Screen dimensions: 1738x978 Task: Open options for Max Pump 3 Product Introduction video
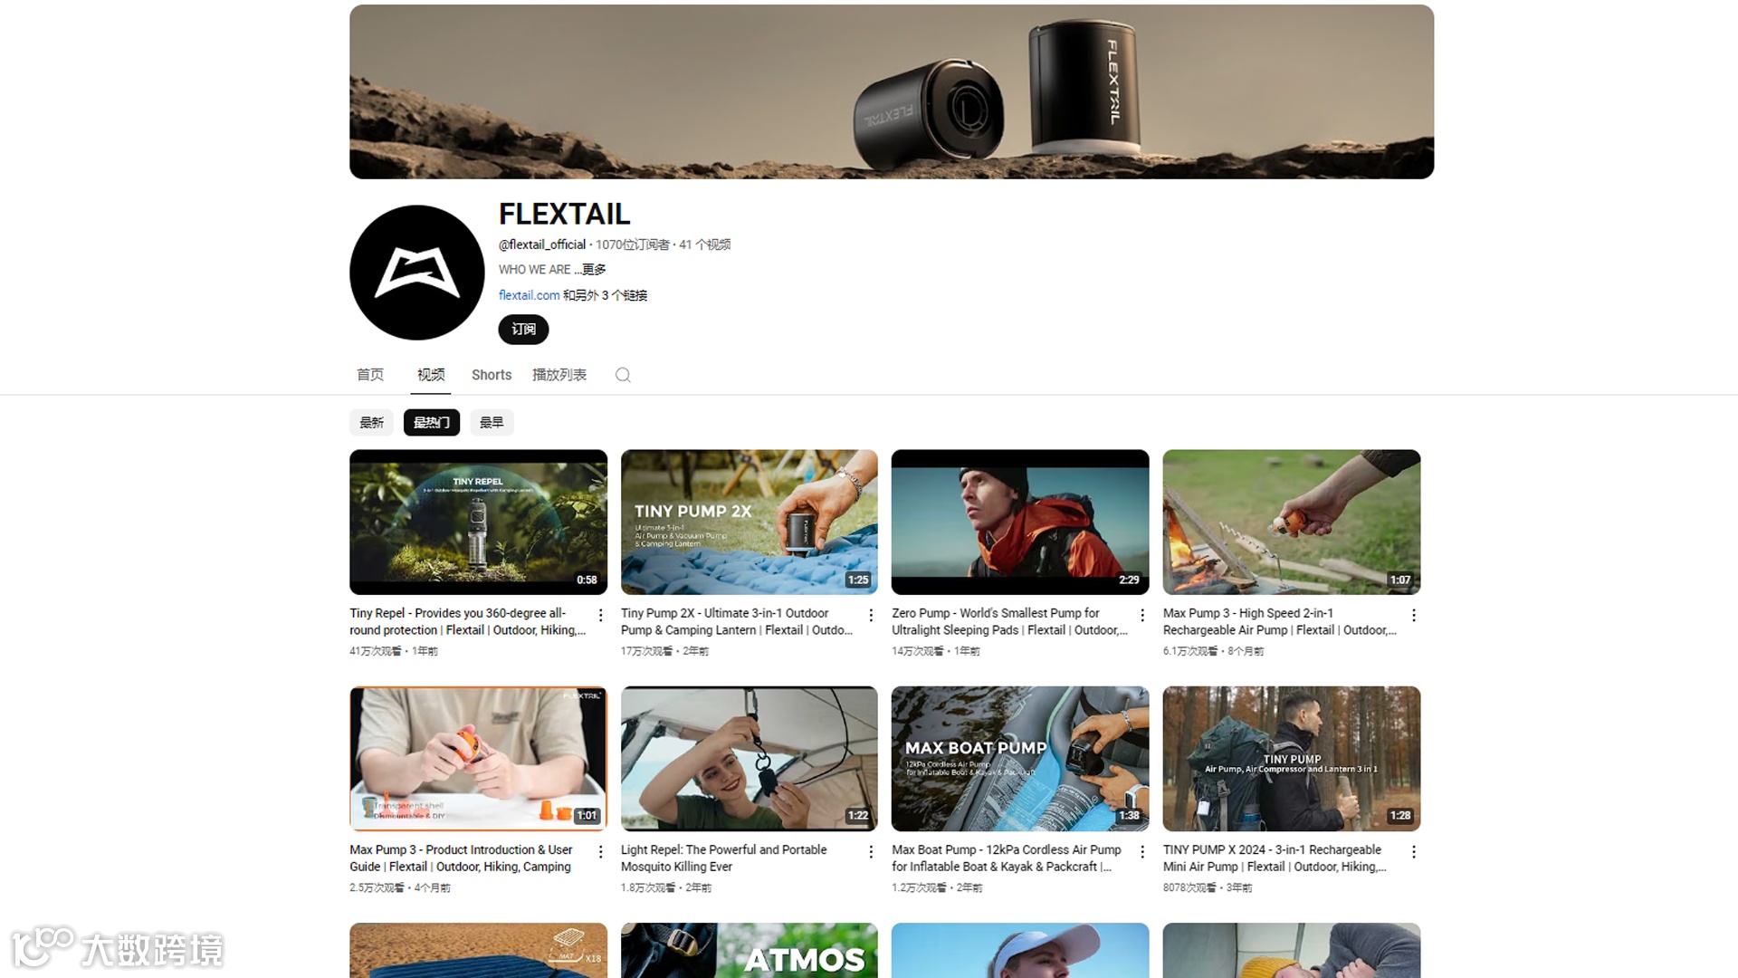600,851
